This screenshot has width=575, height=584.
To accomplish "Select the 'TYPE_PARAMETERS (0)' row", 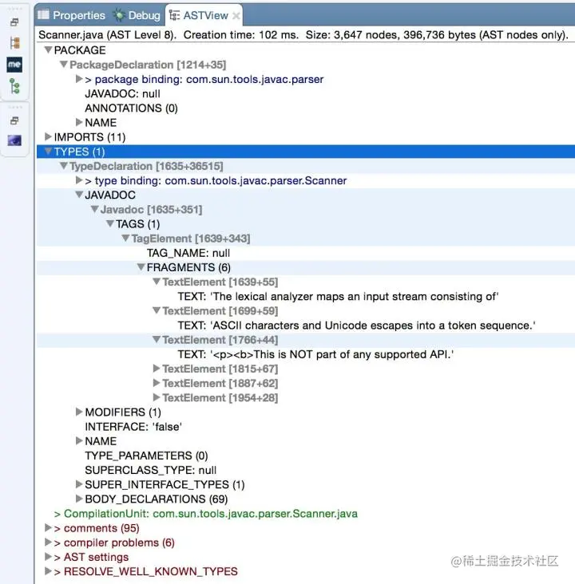I will click(147, 456).
